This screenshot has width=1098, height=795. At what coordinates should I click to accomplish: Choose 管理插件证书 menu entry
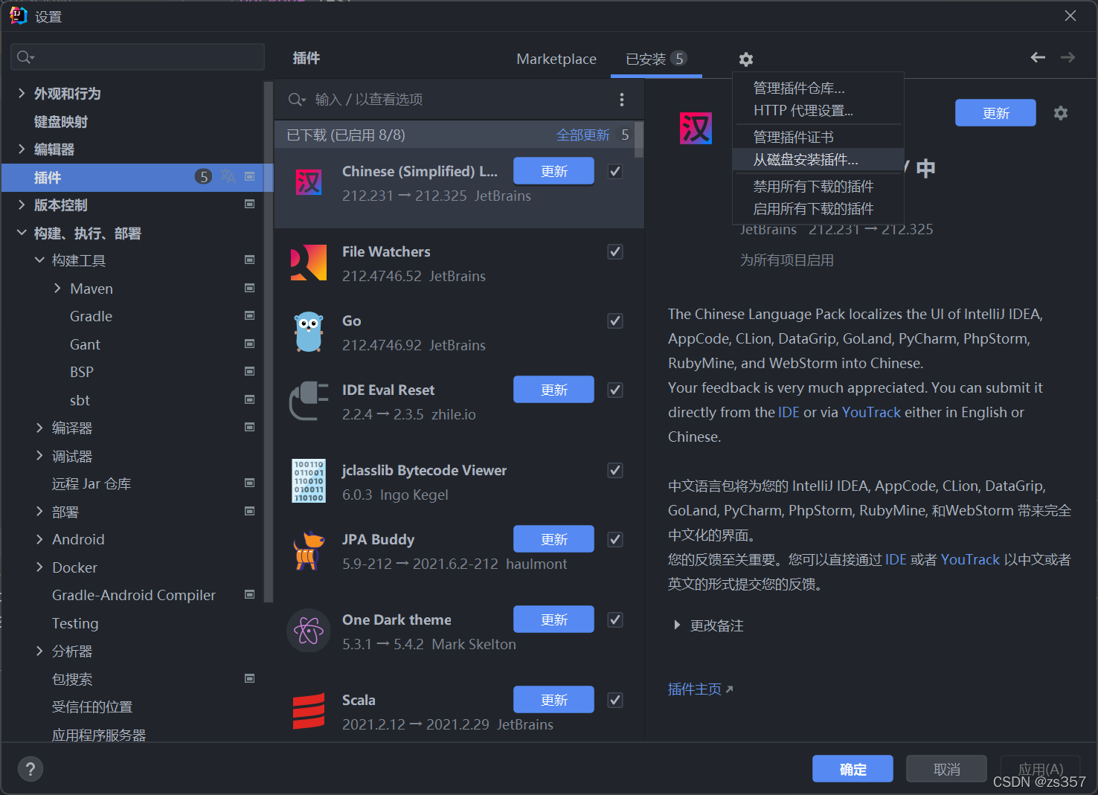pos(818,138)
